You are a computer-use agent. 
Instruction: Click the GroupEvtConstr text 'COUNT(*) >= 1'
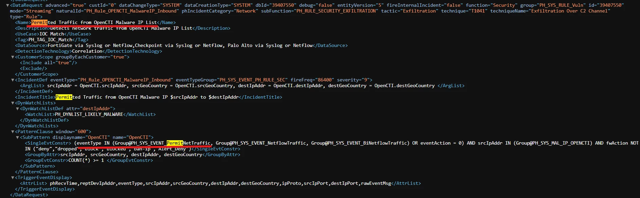[x=86, y=160]
